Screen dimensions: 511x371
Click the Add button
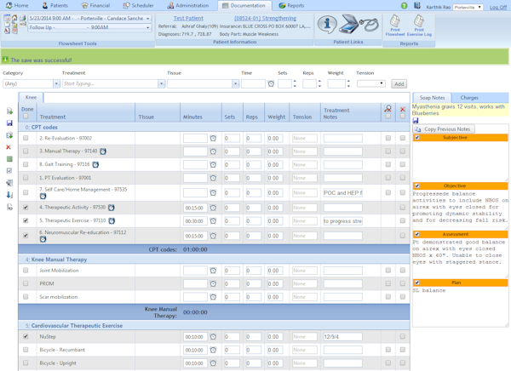tap(399, 83)
